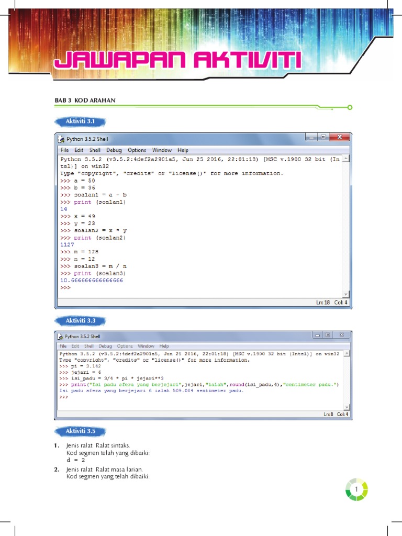Close the top Python 3.5.2 Shell window
This screenshot has width=402, height=536.
point(339,137)
